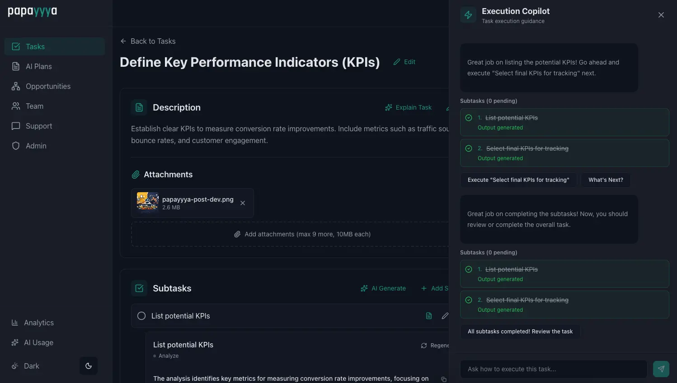Open the AI Plans section
The image size is (677, 383).
(38, 66)
